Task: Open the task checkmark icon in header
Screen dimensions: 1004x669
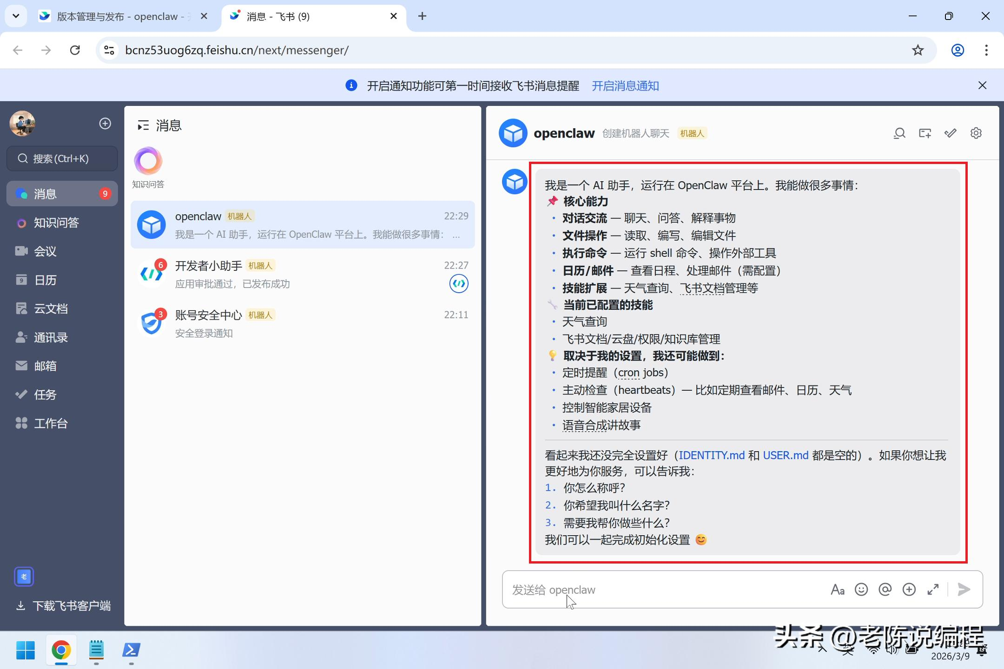Action: click(950, 133)
